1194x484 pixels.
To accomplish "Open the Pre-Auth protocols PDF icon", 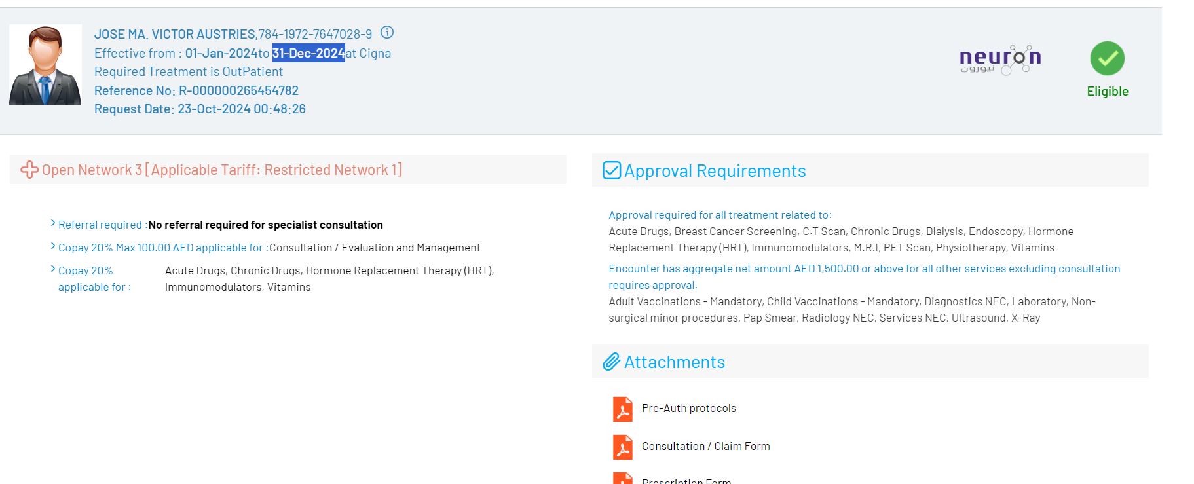I will click(622, 409).
